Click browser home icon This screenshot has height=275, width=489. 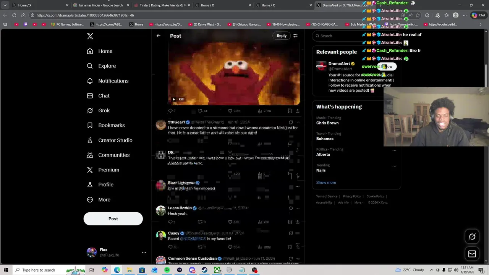tap(23, 15)
